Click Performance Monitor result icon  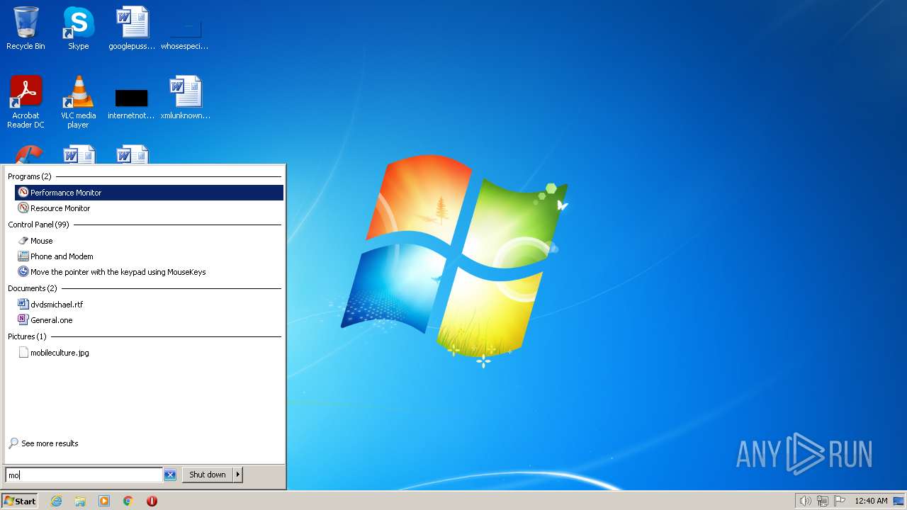point(23,193)
